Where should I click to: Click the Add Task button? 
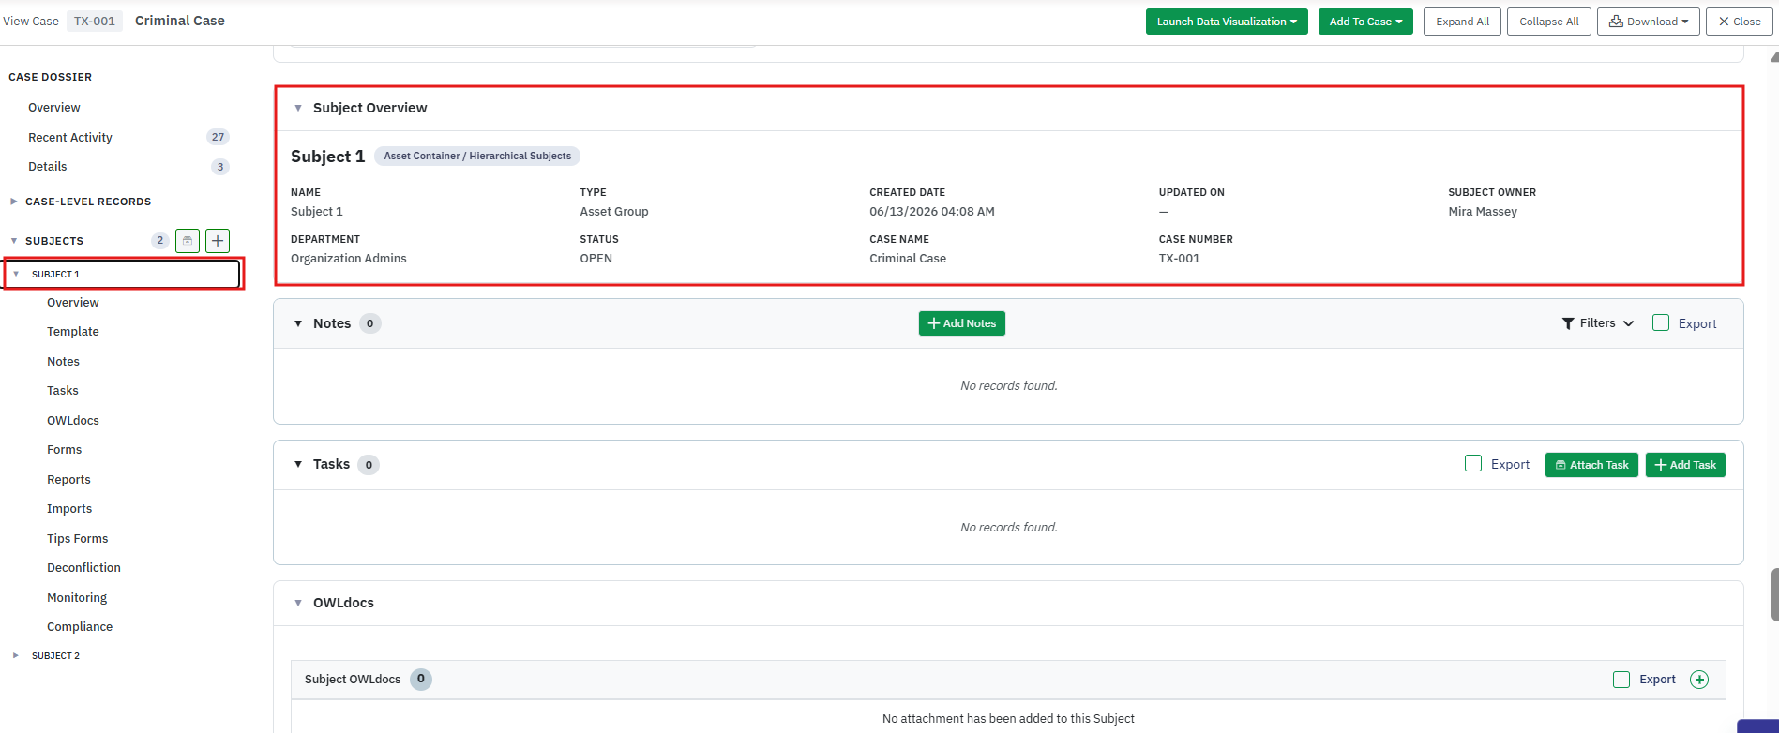pyautogui.click(x=1685, y=465)
